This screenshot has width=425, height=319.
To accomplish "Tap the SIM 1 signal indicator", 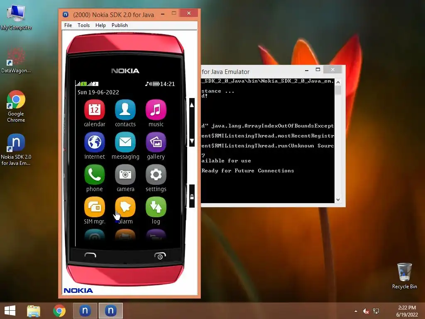I will tap(81, 84).
